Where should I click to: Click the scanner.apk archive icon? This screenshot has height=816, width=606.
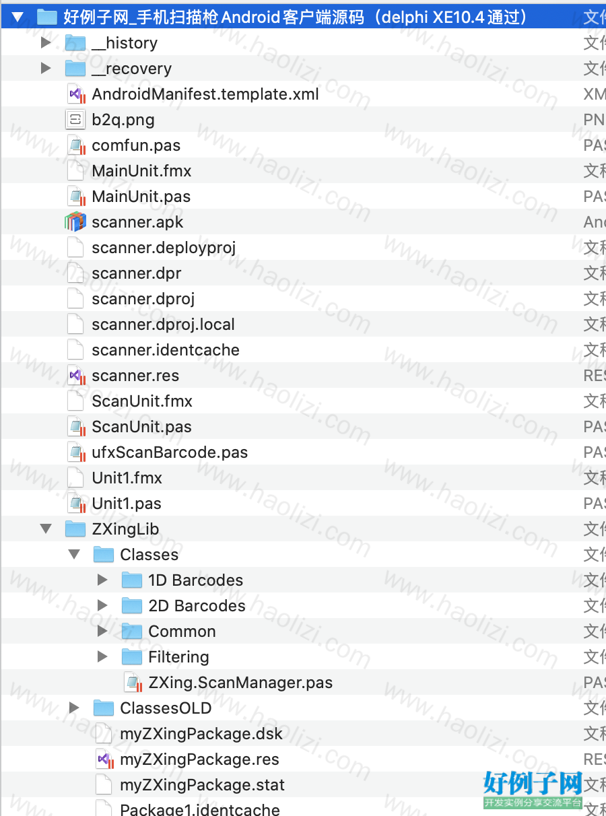(75, 222)
